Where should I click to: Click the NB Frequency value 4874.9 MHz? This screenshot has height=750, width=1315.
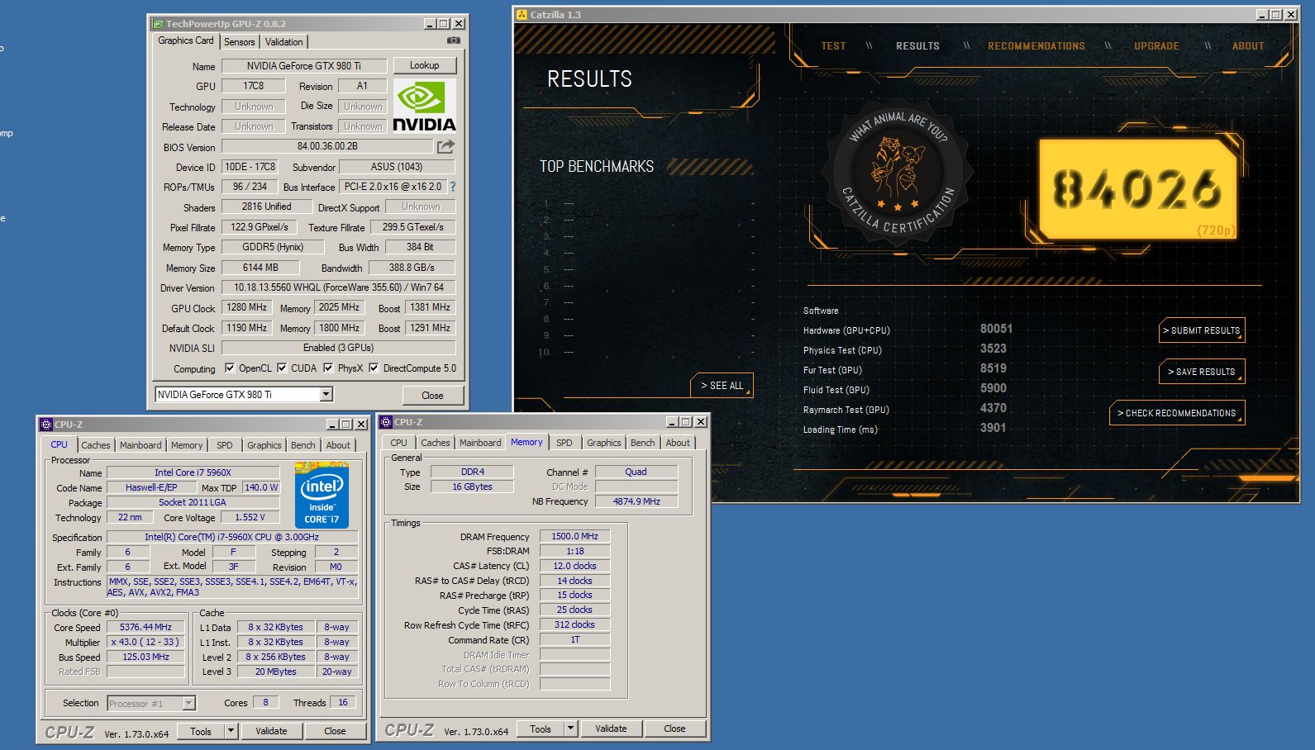[x=636, y=501]
